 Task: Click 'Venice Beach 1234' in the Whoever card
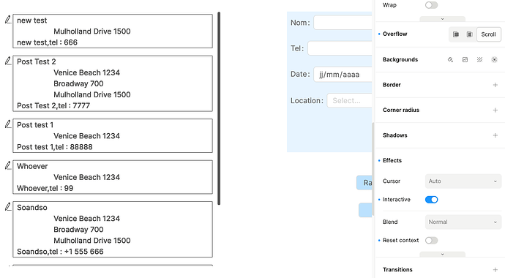tap(86, 177)
